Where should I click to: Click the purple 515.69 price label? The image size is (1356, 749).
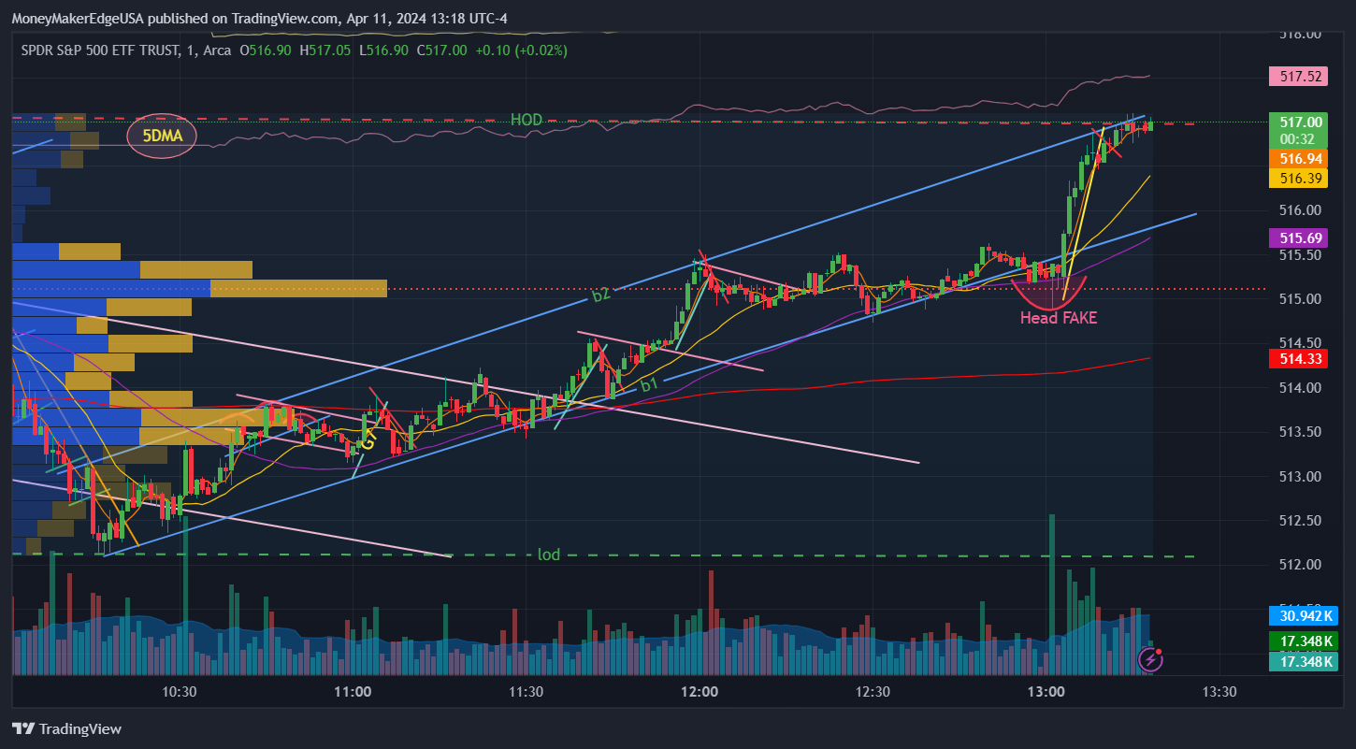(x=1299, y=238)
